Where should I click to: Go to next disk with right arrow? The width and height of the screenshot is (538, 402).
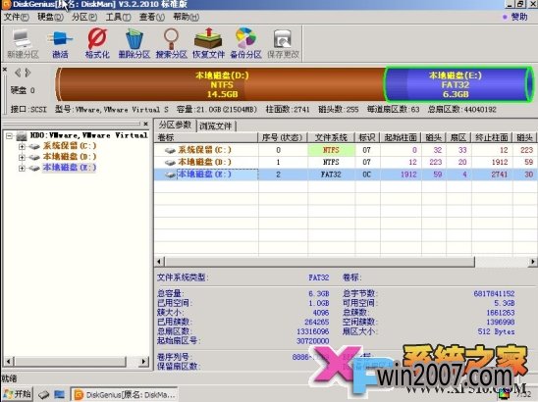(x=27, y=73)
